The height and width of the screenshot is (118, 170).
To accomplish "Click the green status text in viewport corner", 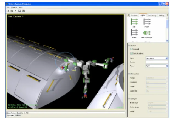I will (x=23, y=106).
